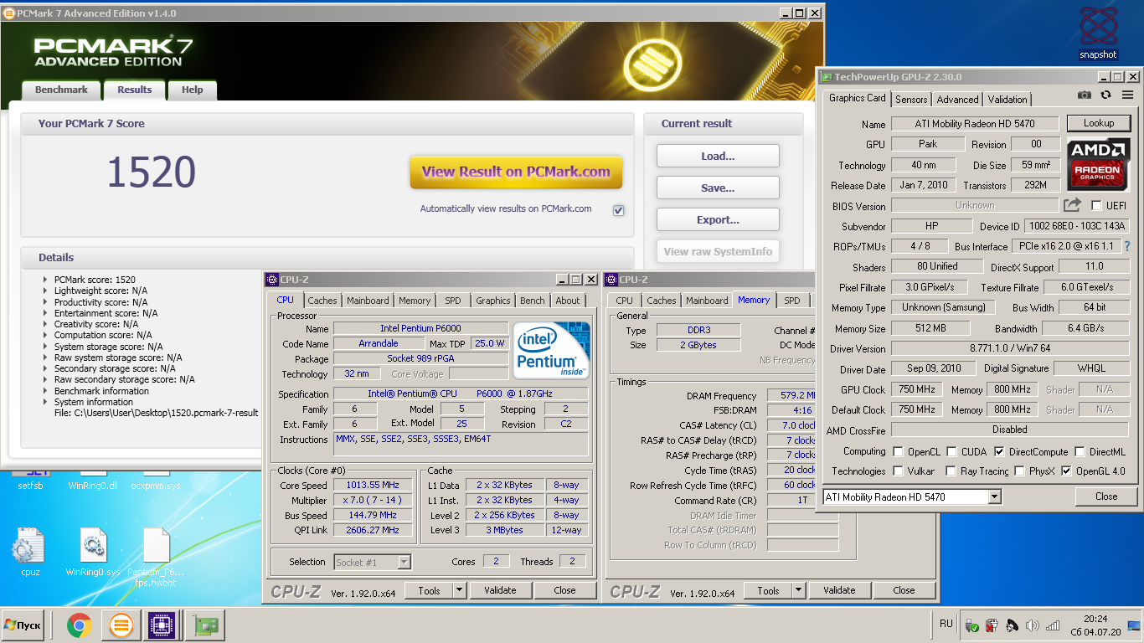Viewport: 1144px width, 643px height.
Task: Click View Result on PCMark.com button
Action: [516, 172]
